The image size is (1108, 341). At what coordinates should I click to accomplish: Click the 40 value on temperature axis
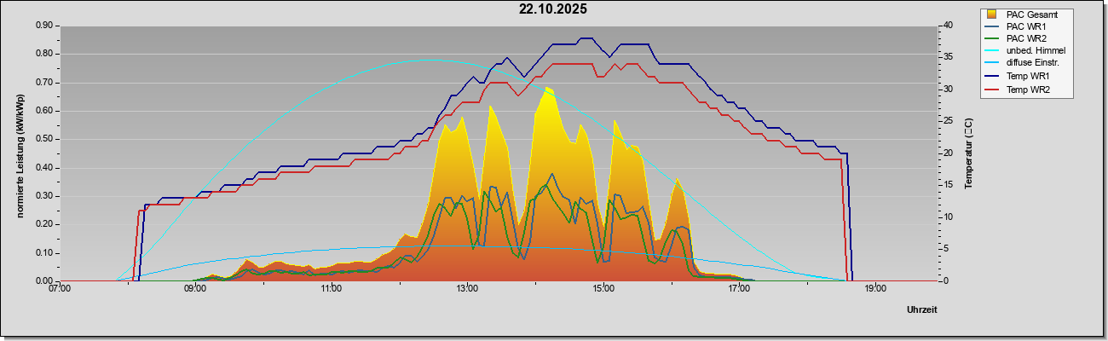click(x=947, y=26)
